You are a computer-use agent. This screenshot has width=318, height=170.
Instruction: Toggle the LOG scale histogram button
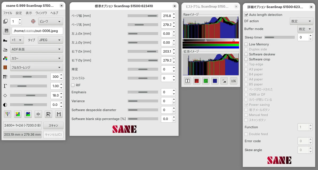click(x=233, y=81)
